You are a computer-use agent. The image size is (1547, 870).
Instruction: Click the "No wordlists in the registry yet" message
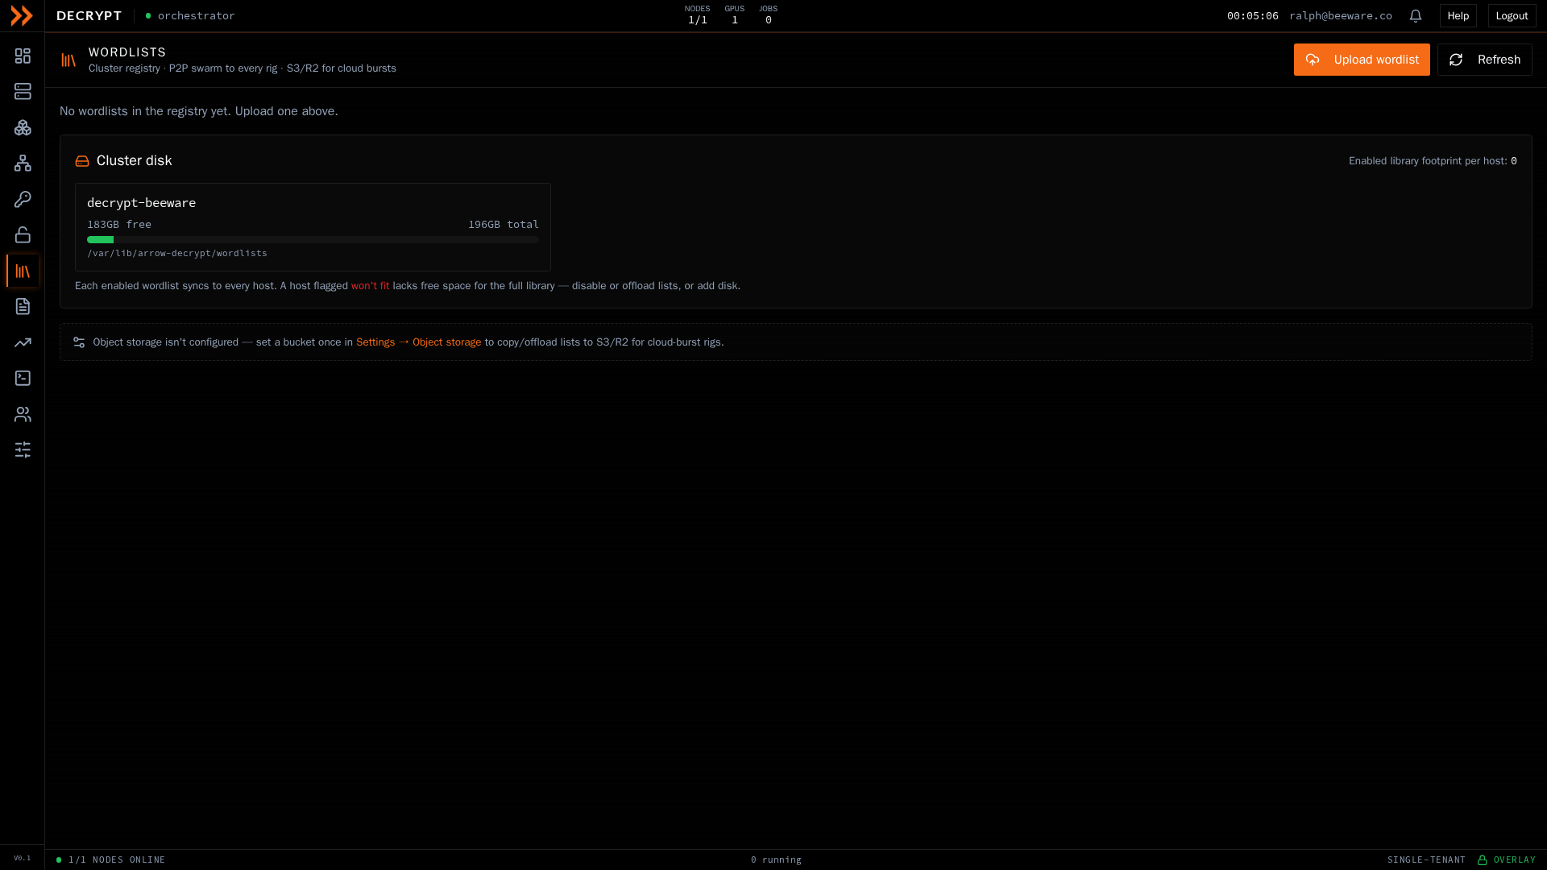[199, 111]
